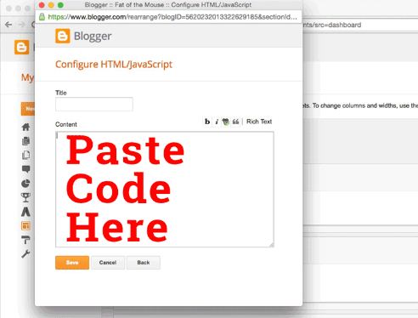Open Overview home icon in background sidebar
The image size is (418, 318).
25,127
